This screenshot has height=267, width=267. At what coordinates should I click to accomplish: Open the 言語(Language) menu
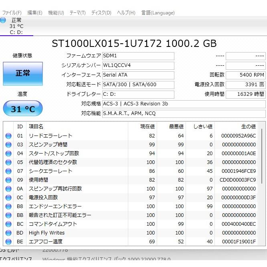tap(158, 13)
